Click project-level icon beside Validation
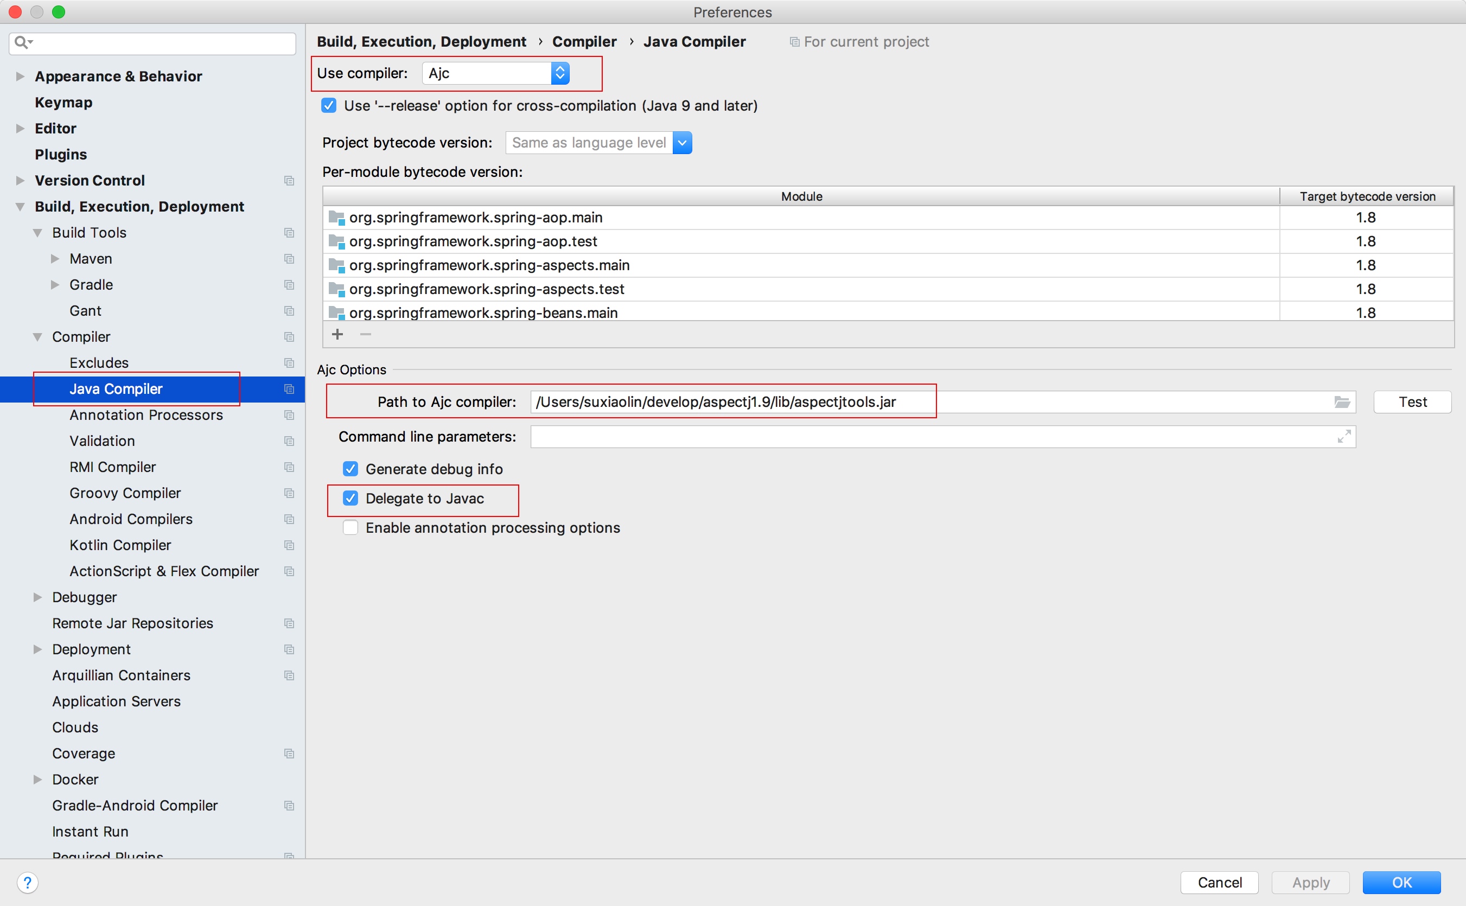The height and width of the screenshot is (906, 1466). (289, 441)
